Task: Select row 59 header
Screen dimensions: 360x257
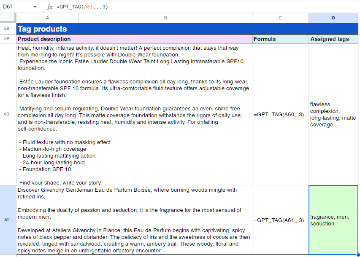Action: click(7, 39)
